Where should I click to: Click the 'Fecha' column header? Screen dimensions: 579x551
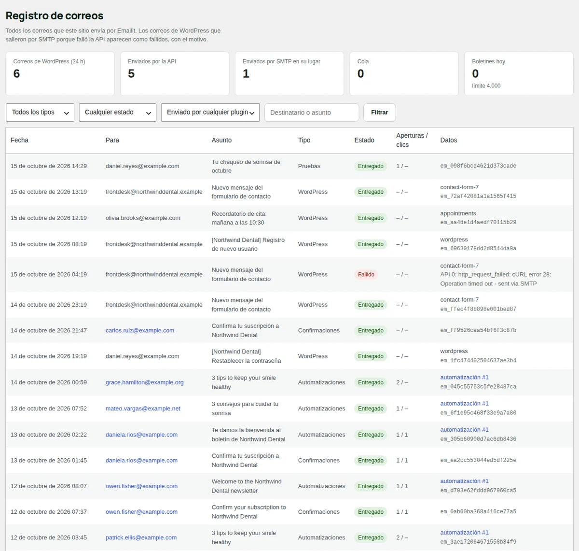coord(19,140)
